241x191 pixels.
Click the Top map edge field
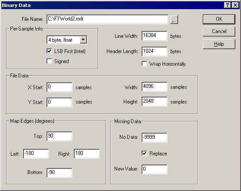tap(59, 136)
